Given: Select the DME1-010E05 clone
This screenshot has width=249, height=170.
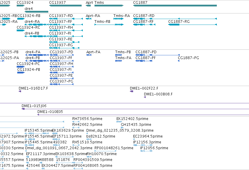Looking at the screenshot, I should point(50,112).
